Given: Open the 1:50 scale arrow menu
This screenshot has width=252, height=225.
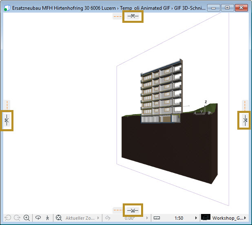Looking at the screenshot, I should (x=196, y=218).
